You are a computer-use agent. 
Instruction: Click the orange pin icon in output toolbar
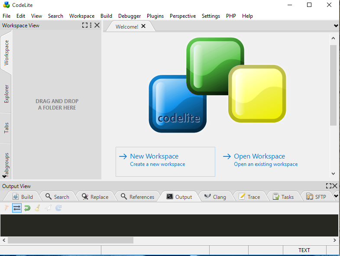(x=6, y=208)
